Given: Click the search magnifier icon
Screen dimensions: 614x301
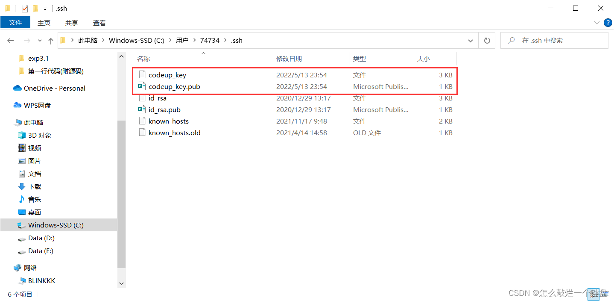Looking at the screenshot, I should pos(511,40).
